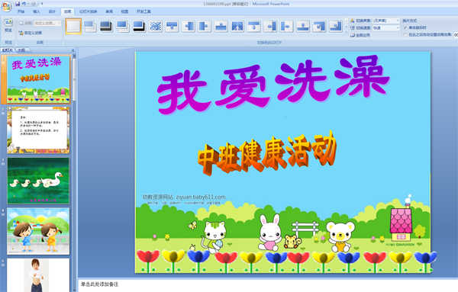The image size is (458, 292).
Task: Click the auto-advance time input field
Action: coord(456,35)
